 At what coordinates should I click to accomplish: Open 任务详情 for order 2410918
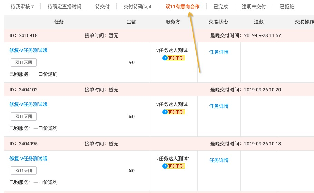pos(219,52)
